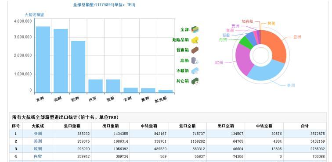Click the 美洲 bar in chart

(x=61, y=61)
